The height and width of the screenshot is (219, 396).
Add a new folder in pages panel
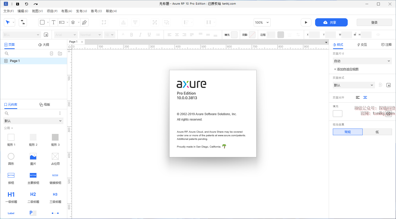pos(60,53)
